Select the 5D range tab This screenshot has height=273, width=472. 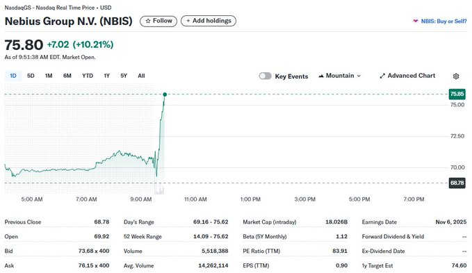pos(31,76)
